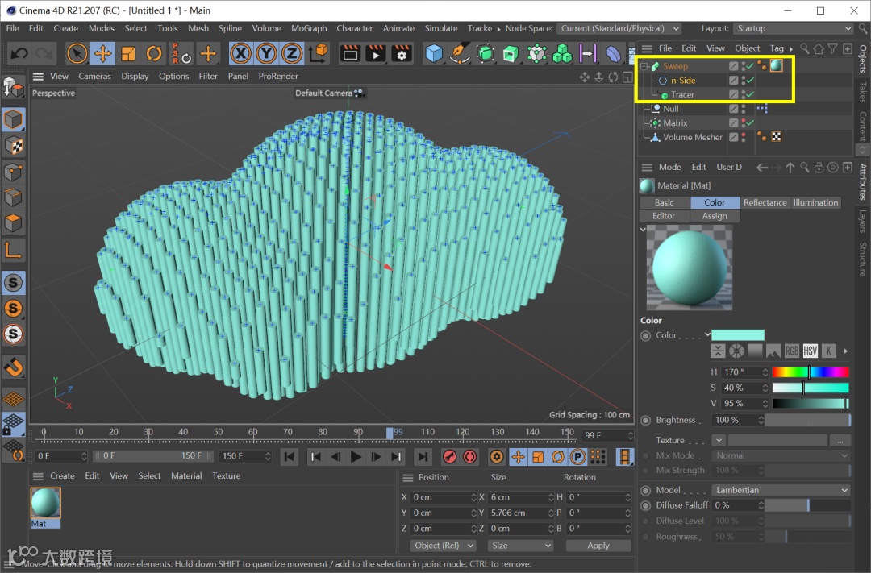Click the Cube primitive icon
Viewport: 871px width, 573px height.
pyautogui.click(x=435, y=54)
